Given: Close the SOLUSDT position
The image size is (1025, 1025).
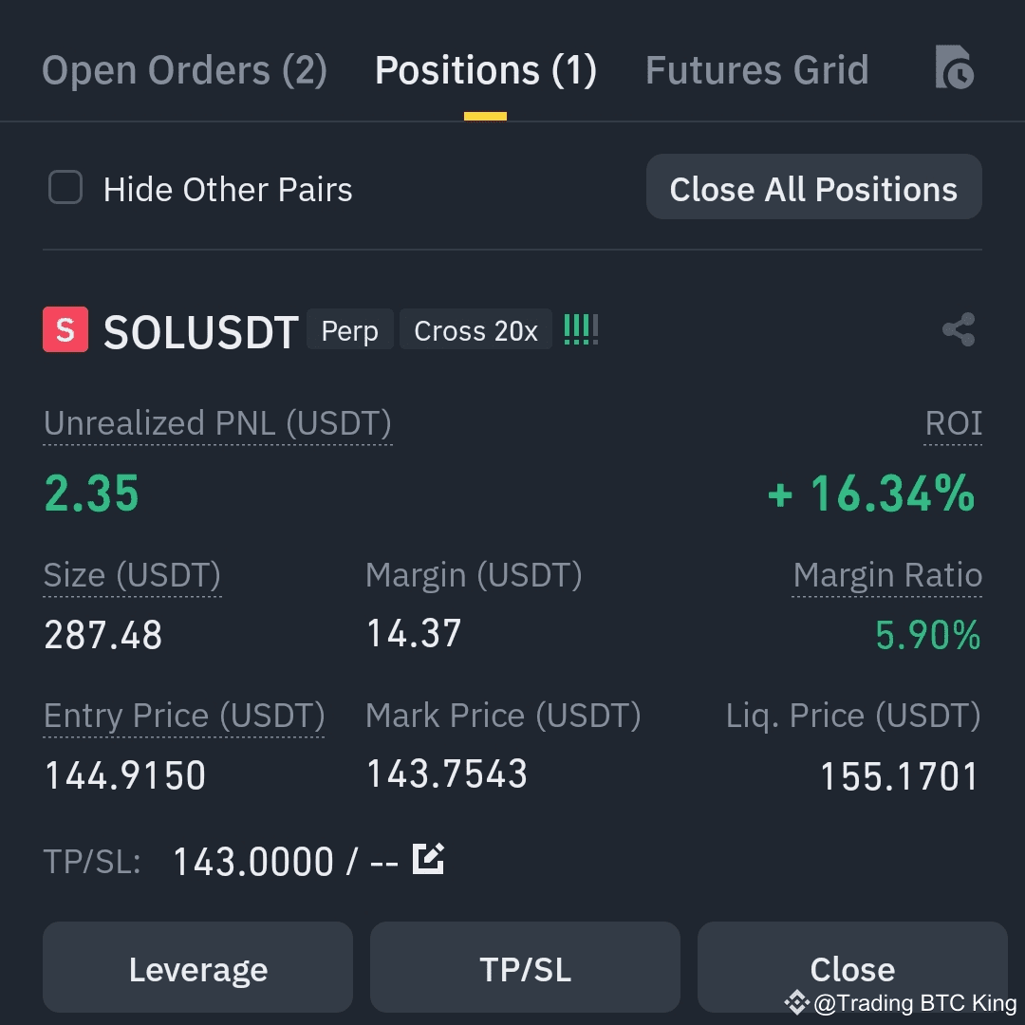Looking at the screenshot, I should 852,967.
